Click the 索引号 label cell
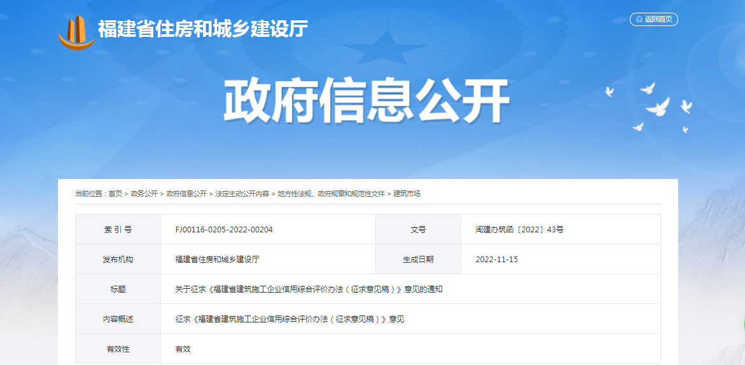 118,229
